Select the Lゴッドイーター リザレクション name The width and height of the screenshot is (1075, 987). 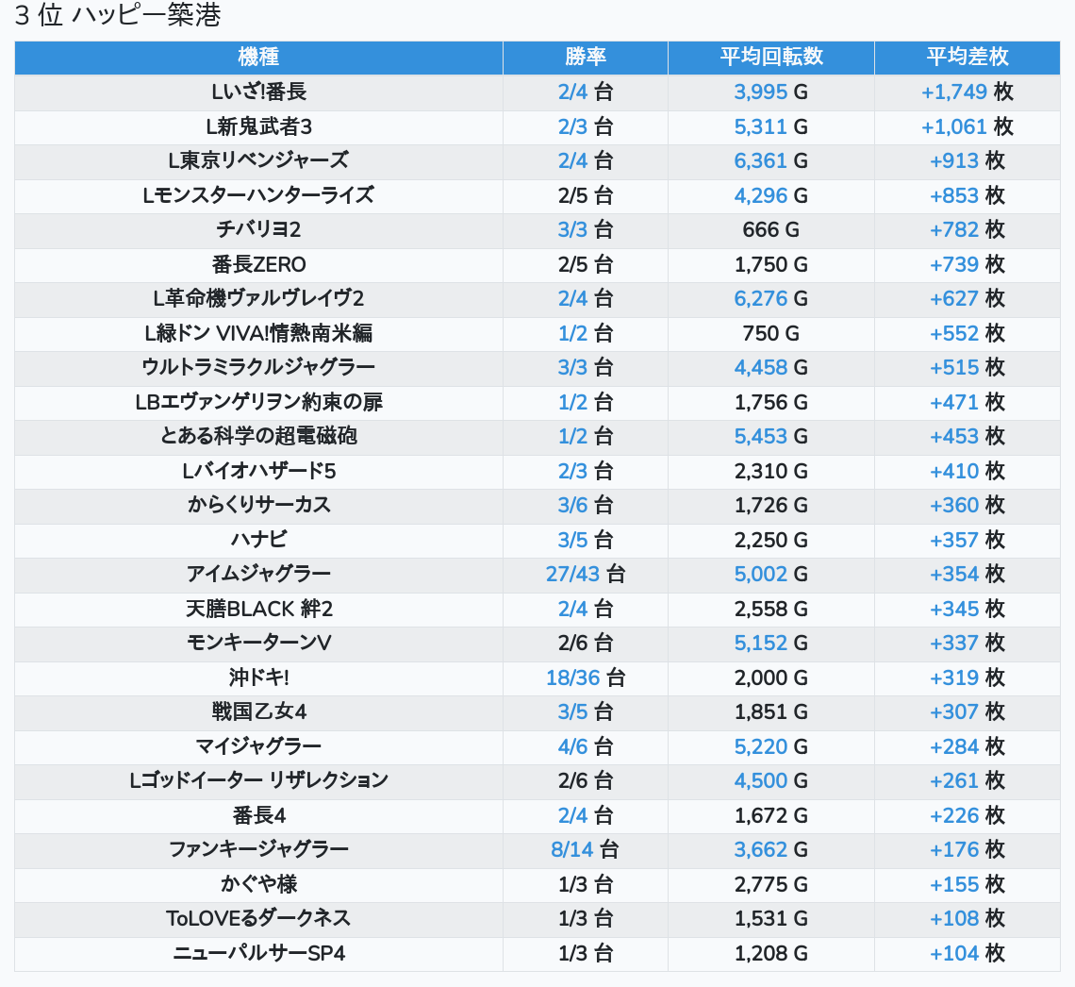[x=258, y=780]
